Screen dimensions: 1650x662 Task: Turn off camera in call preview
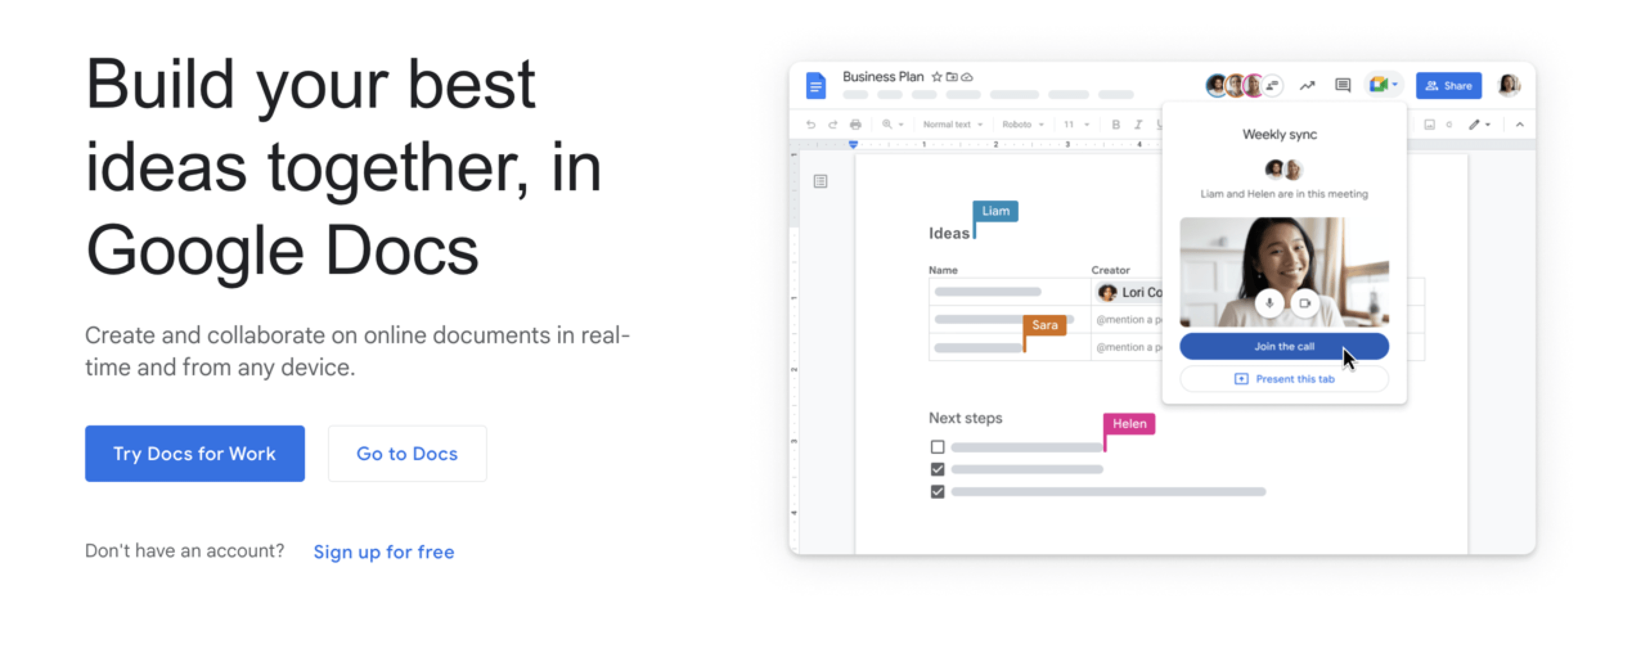pos(1305,303)
